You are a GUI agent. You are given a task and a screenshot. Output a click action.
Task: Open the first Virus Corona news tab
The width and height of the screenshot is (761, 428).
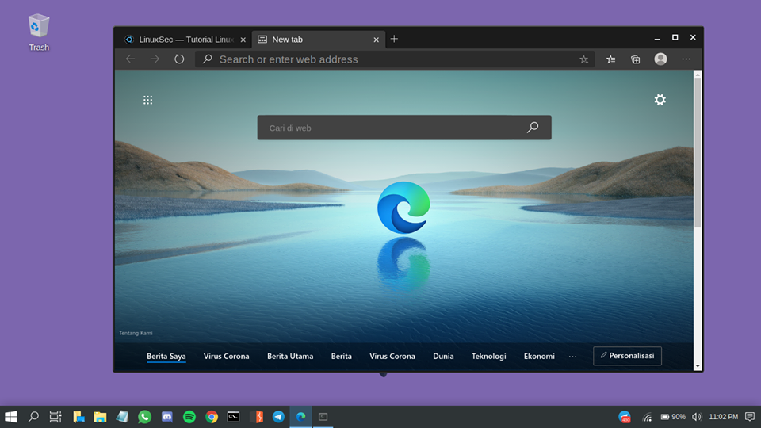(x=226, y=356)
